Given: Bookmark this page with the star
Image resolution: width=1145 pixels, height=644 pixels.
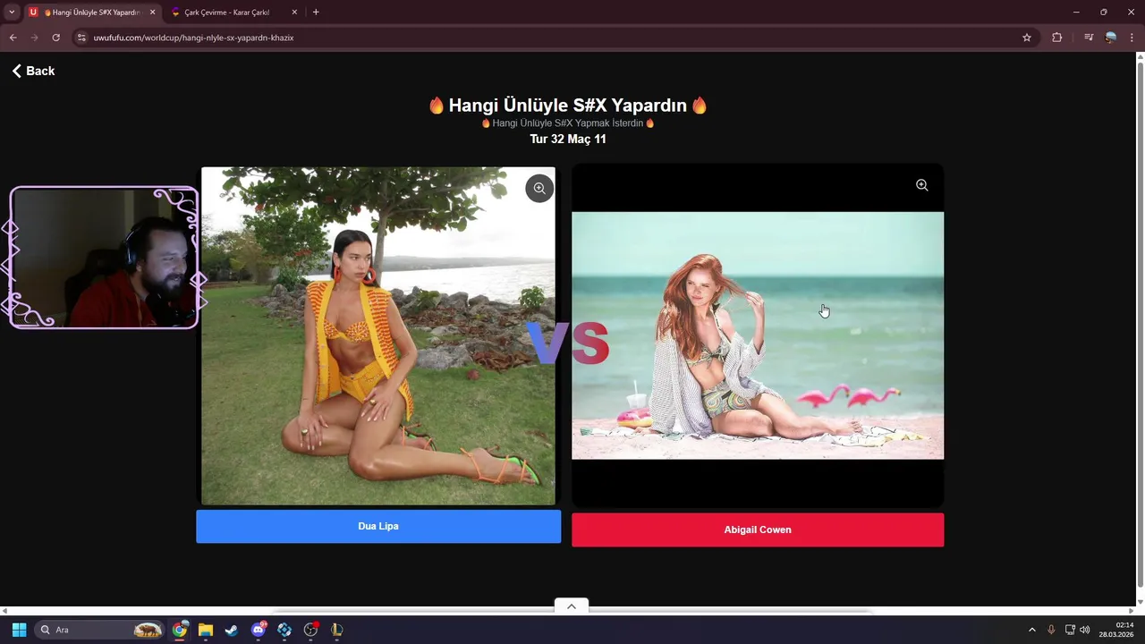Looking at the screenshot, I should click(x=1027, y=38).
